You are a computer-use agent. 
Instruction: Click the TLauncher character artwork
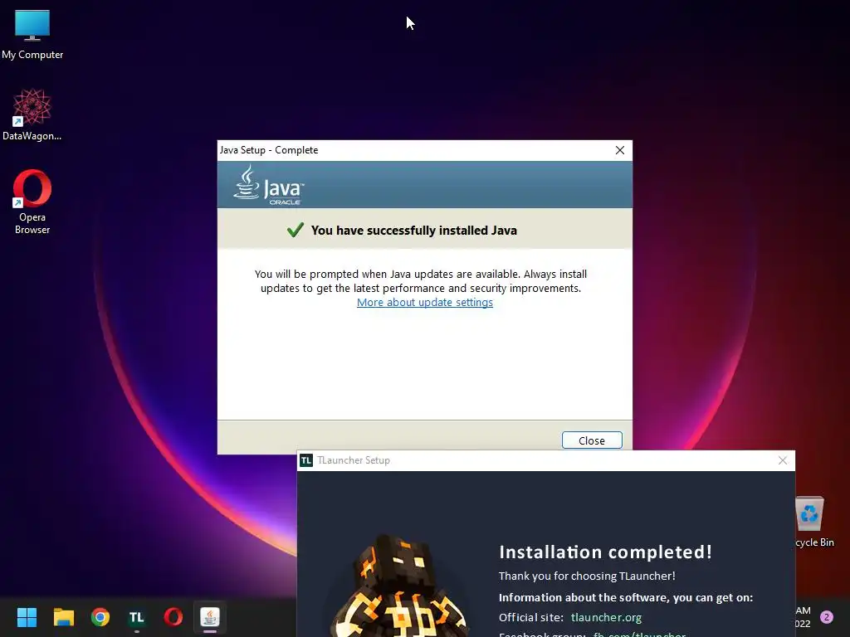[399, 586]
